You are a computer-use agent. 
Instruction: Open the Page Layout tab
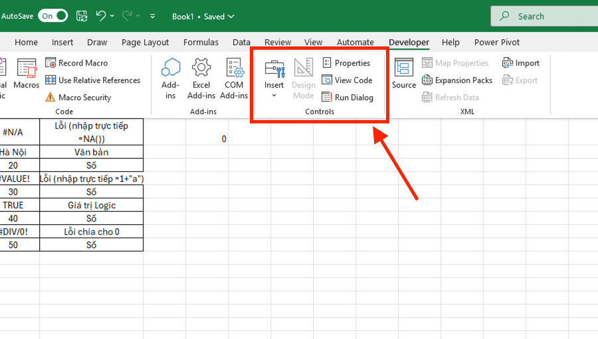point(145,42)
